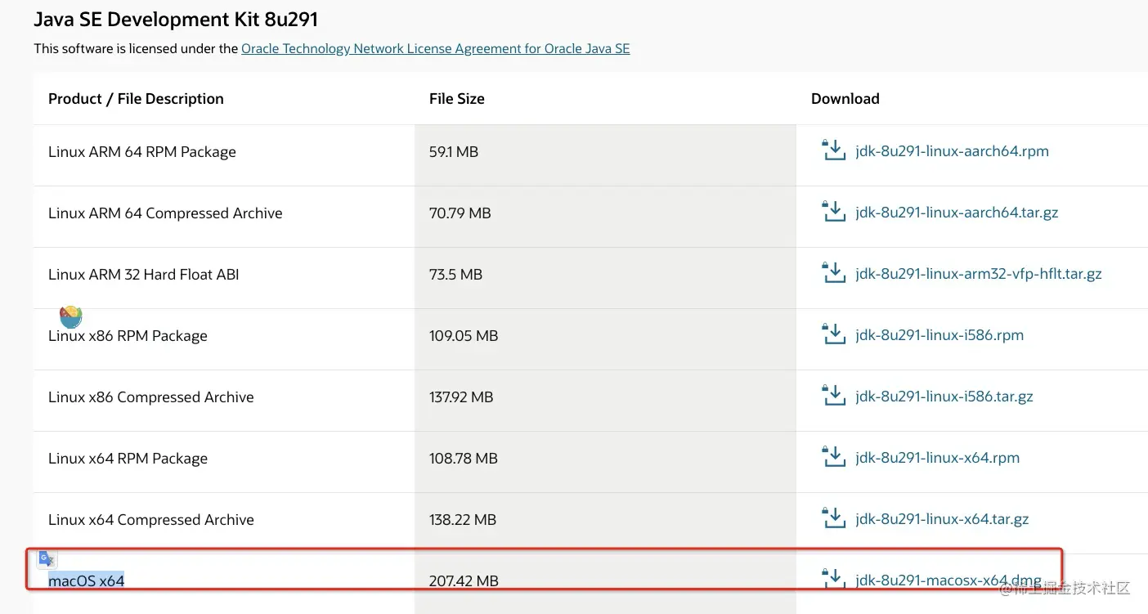
Task: Select Linux ARM 64 Compressed Archive text
Action: (165, 213)
